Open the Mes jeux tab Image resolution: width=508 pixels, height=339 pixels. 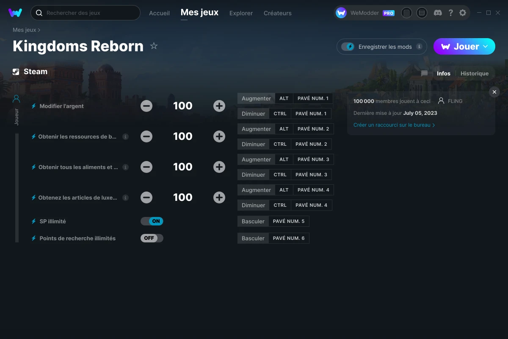click(x=199, y=13)
